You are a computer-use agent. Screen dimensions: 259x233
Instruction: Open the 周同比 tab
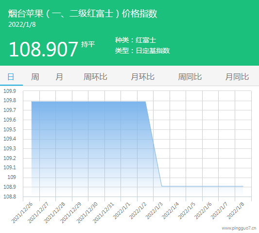tap(190, 77)
